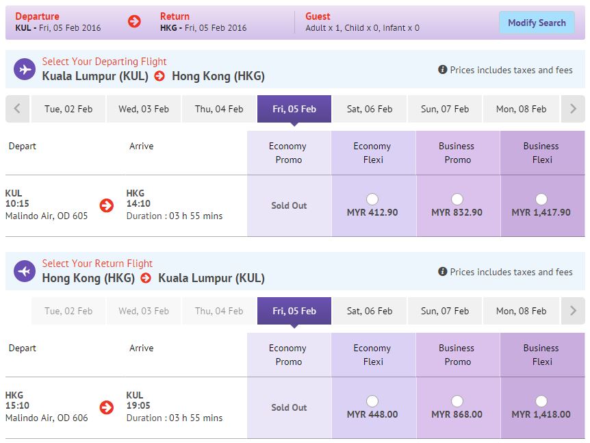Select Economy Flexi MYR 448.00 return fare
This screenshot has width=590, height=443.
pos(372,401)
